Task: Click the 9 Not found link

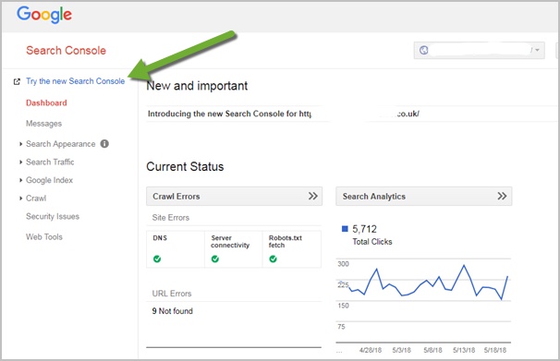Action: [x=172, y=311]
